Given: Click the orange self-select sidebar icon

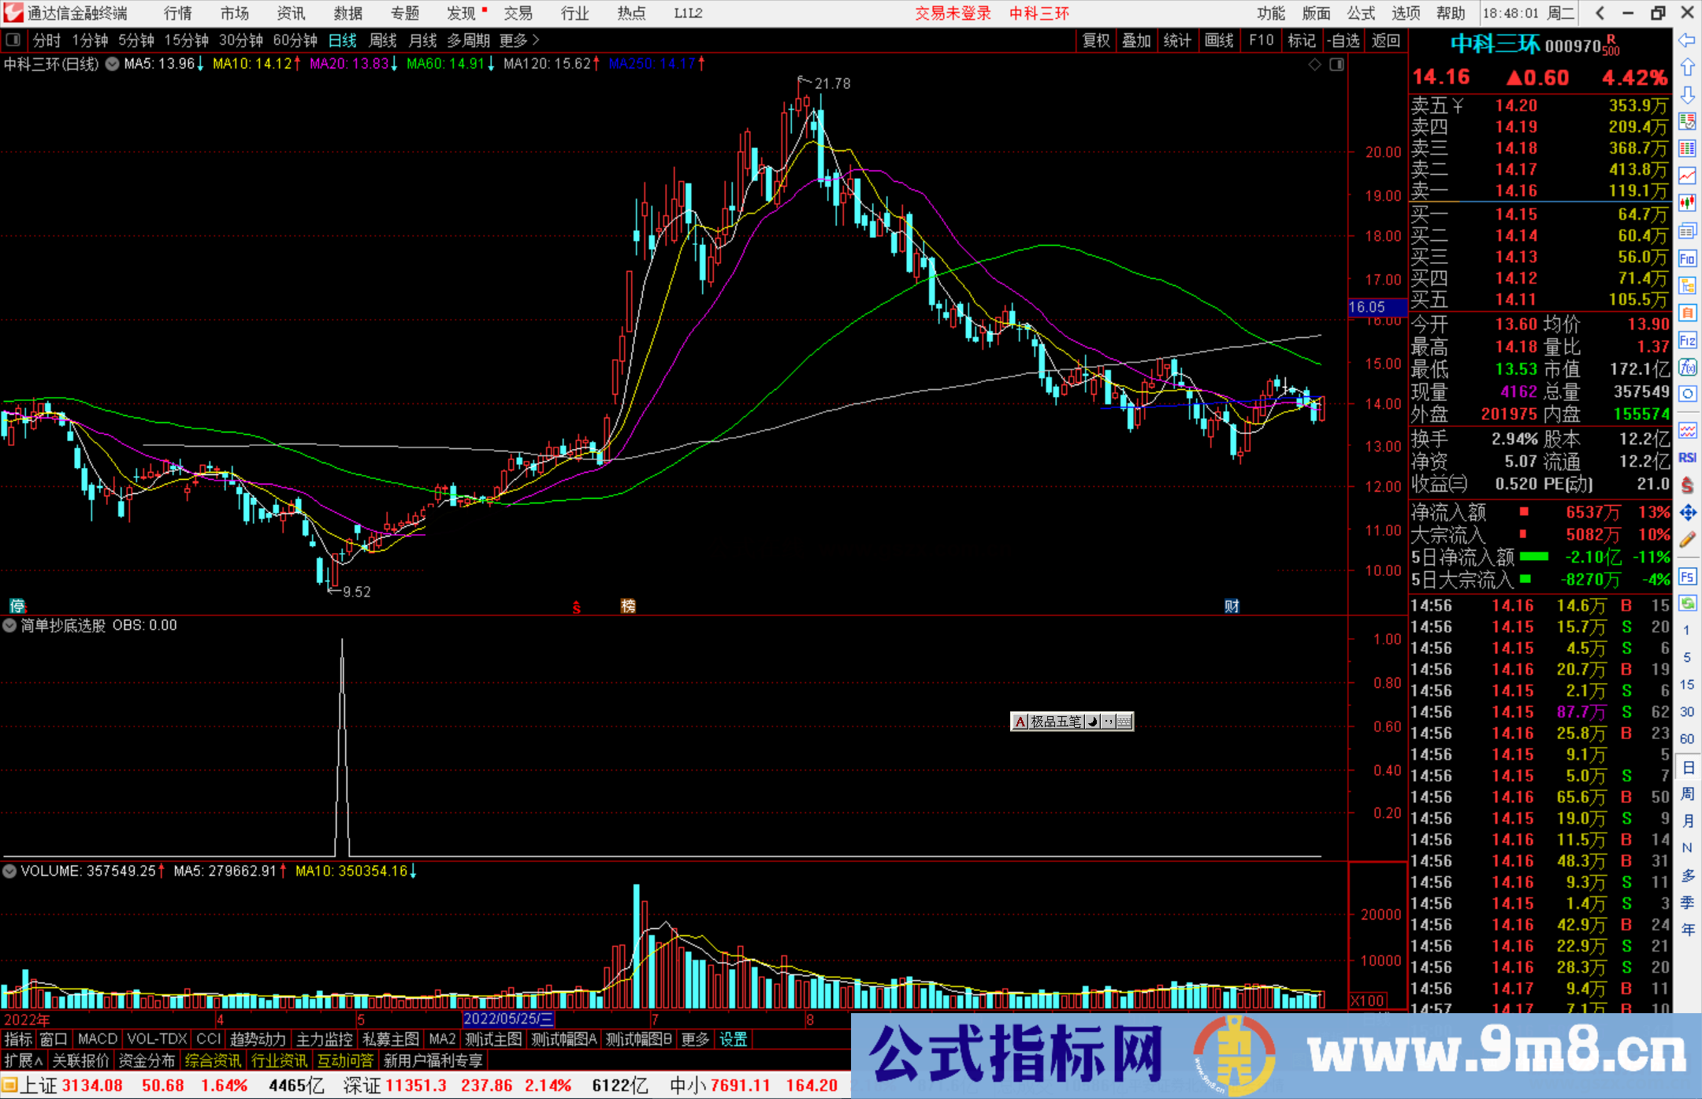Looking at the screenshot, I should 1687,313.
